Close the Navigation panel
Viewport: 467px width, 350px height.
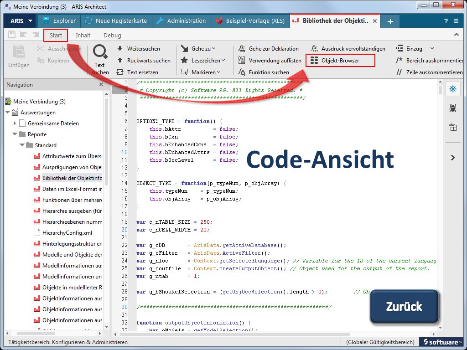(x=101, y=84)
